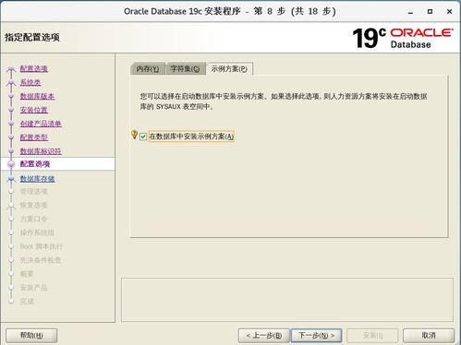Open the 字符集 tab
This screenshot has width=461, height=345.
click(x=186, y=69)
